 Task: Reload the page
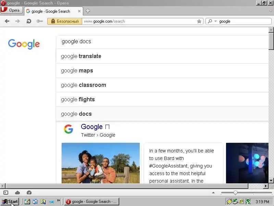(29, 21)
